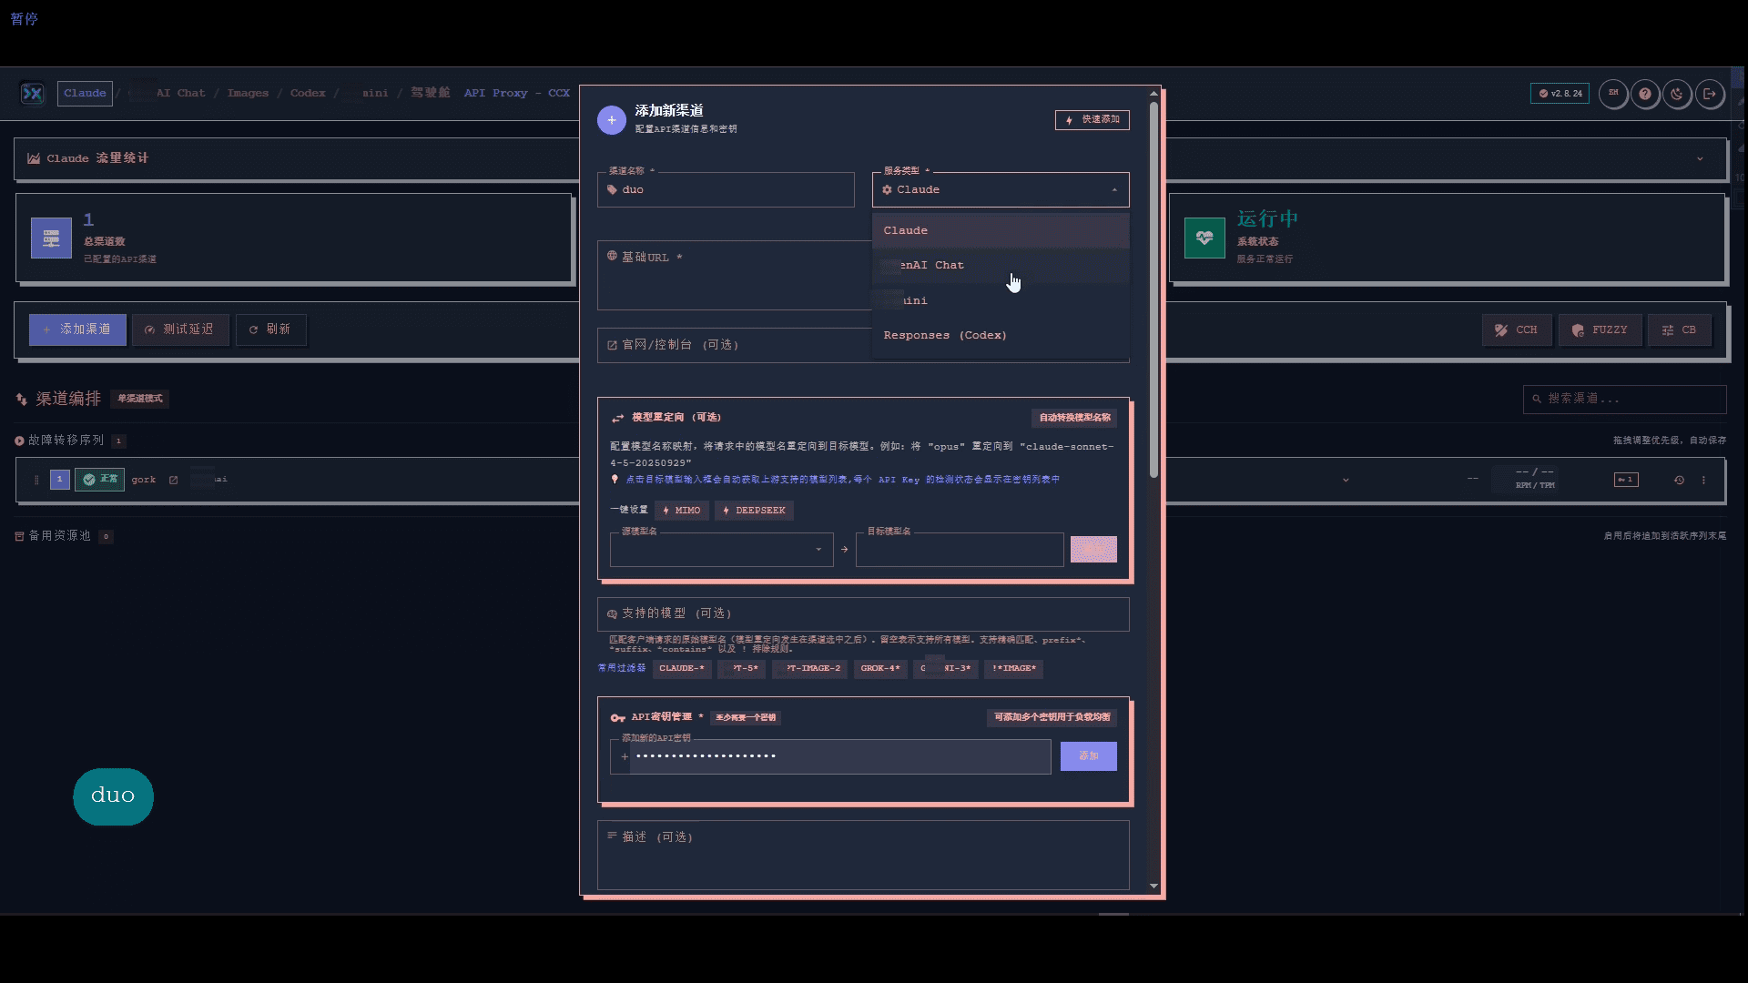Select the 驾驶舱 tab in header

pyautogui.click(x=431, y=93)
